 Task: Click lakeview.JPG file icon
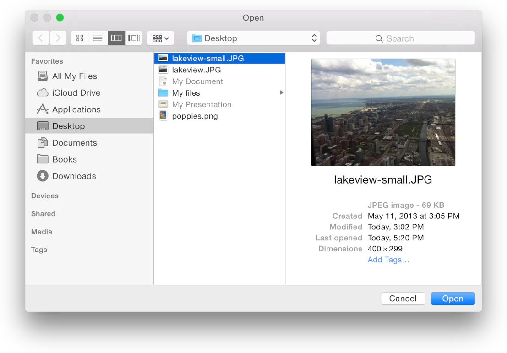164,70
